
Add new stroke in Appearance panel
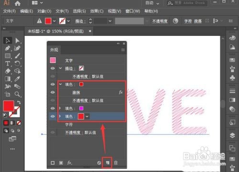[x=53, y=163]
